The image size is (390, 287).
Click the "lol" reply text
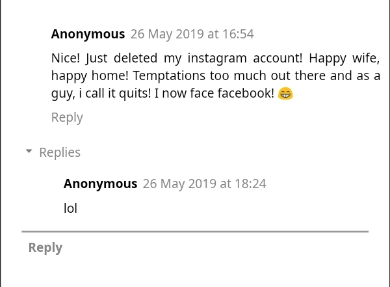[x=70, y=208]
